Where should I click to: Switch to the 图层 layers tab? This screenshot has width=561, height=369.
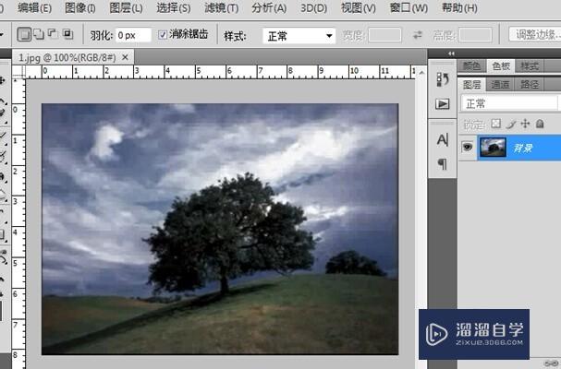(472, 84)
